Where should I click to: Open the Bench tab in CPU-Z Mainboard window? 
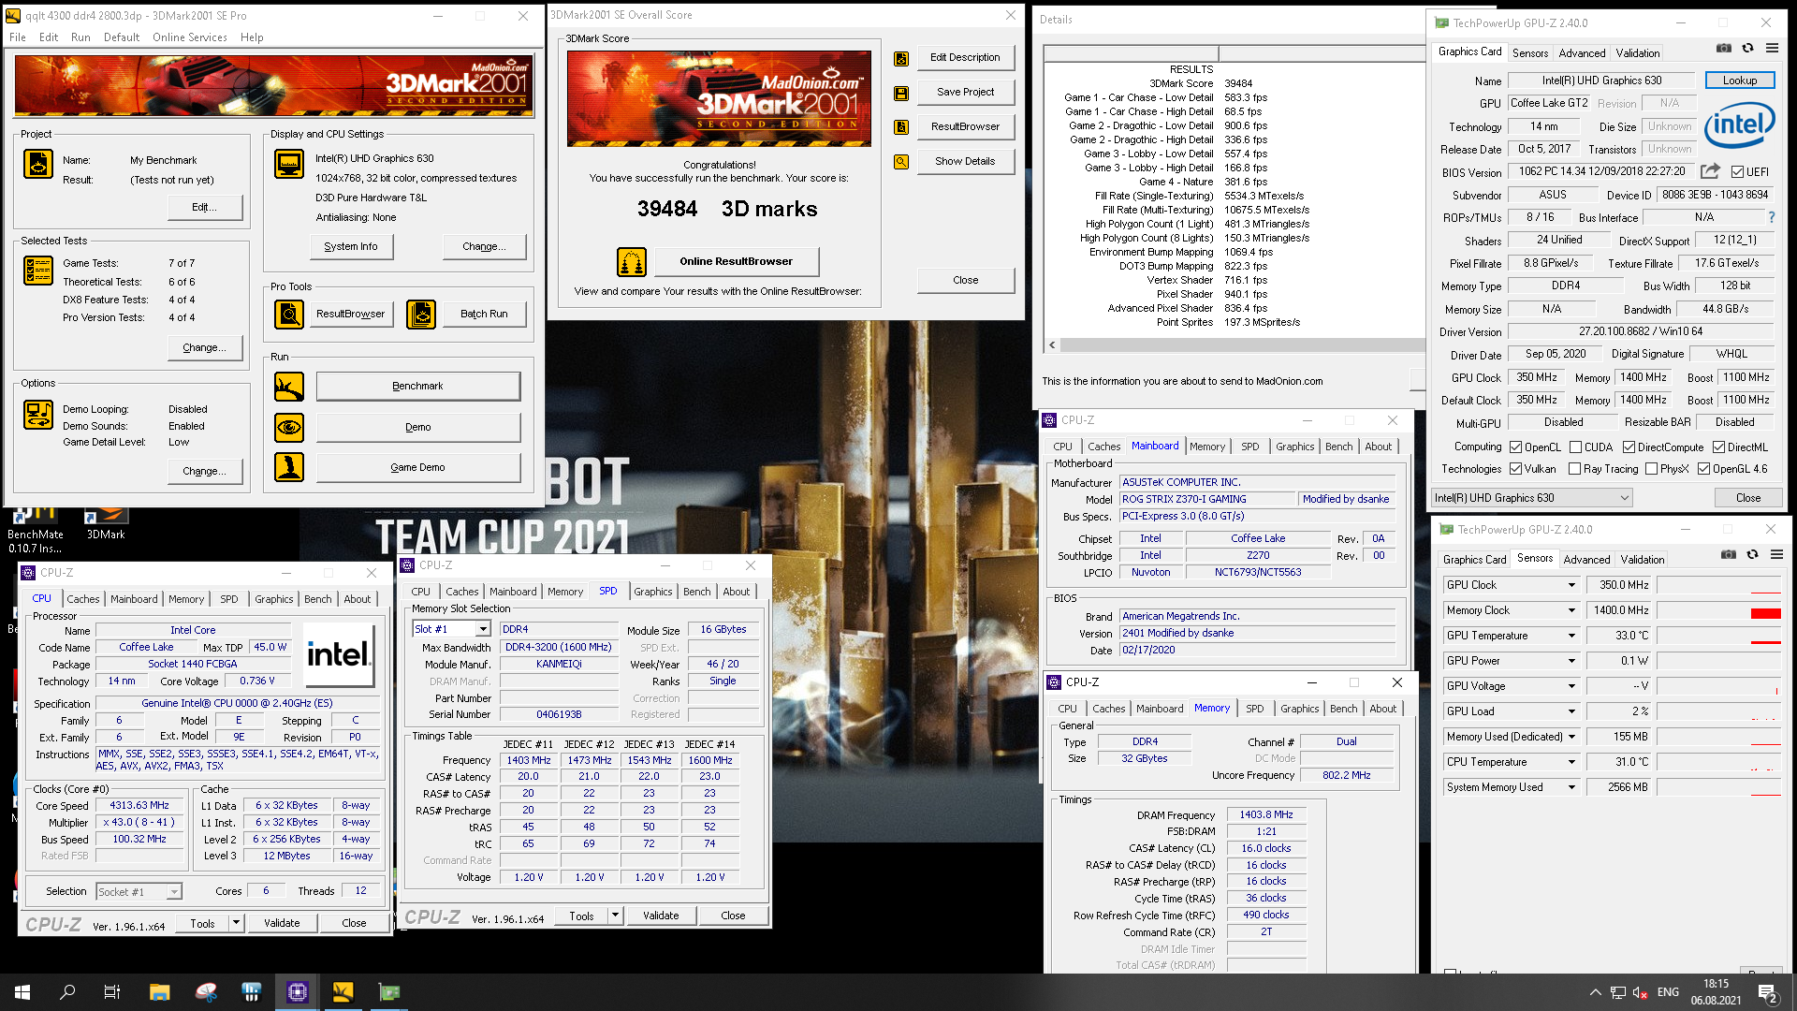click(x=1338, y=447)
